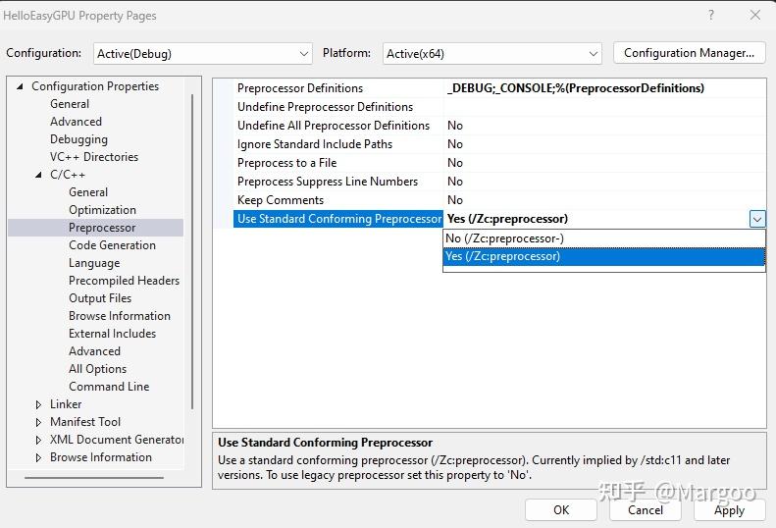776x528 pixels.
Task: Select General under C/C++
Action: point(88,192)
